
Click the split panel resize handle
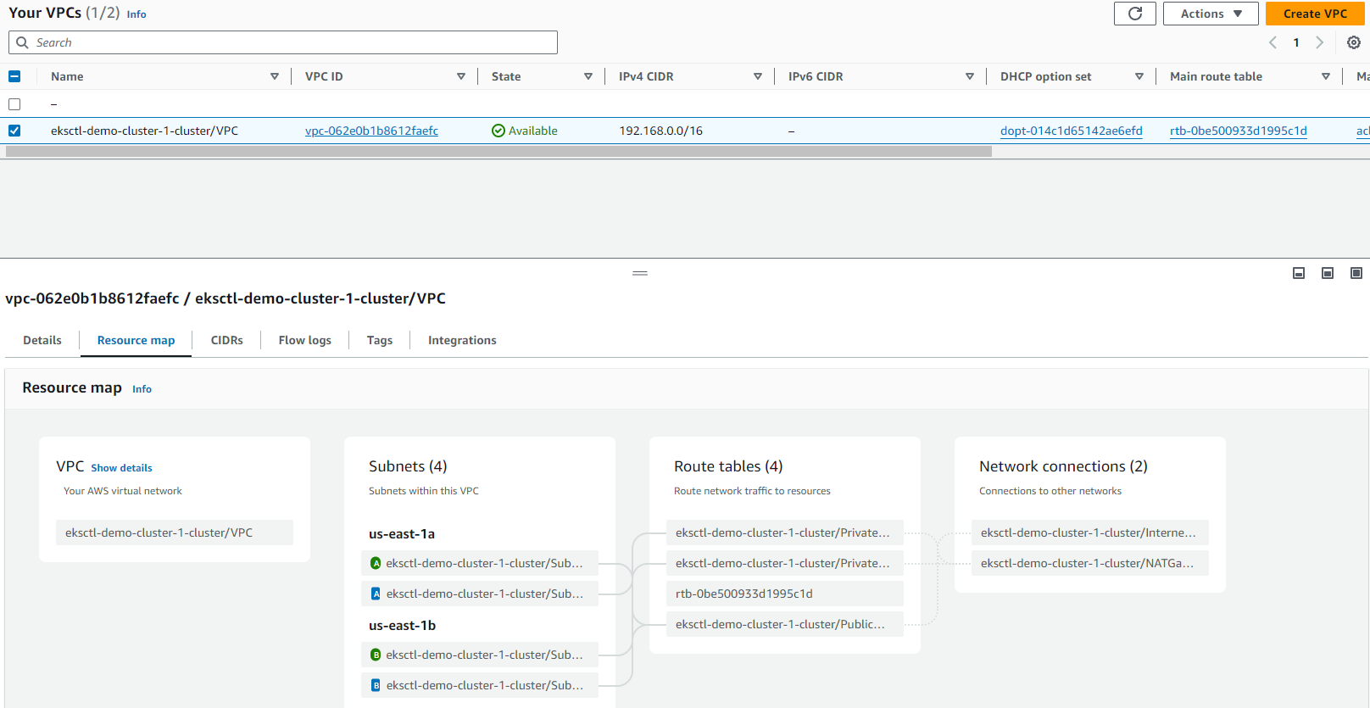pyautogui.click(x=640, y=273)
